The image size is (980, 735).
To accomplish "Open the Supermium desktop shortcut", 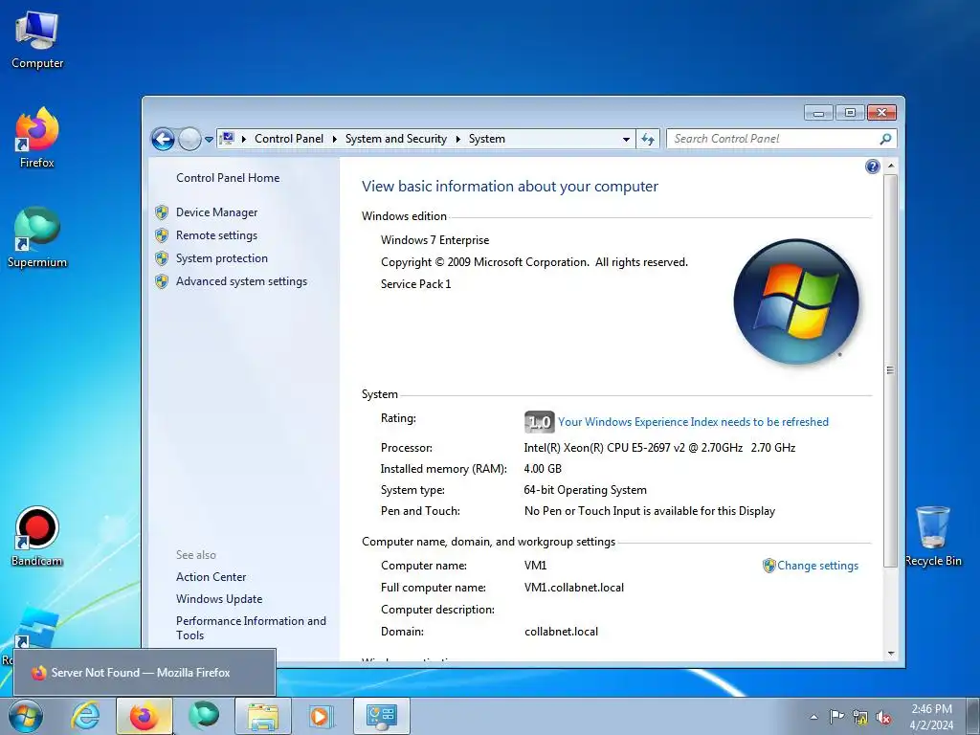I will (37, 237).
